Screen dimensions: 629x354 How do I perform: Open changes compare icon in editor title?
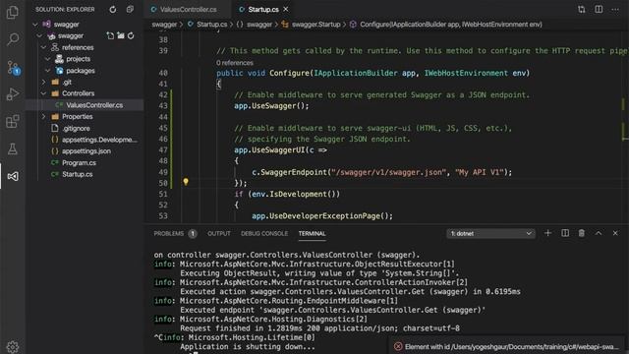click(x=581, y=9)
